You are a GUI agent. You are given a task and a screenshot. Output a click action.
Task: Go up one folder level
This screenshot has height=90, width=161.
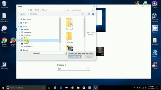pyautogui.click(x=28, y=10)
